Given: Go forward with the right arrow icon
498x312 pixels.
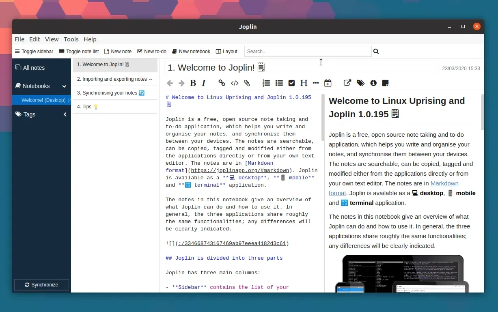Looking at the screenshot, I should point(181,83).
